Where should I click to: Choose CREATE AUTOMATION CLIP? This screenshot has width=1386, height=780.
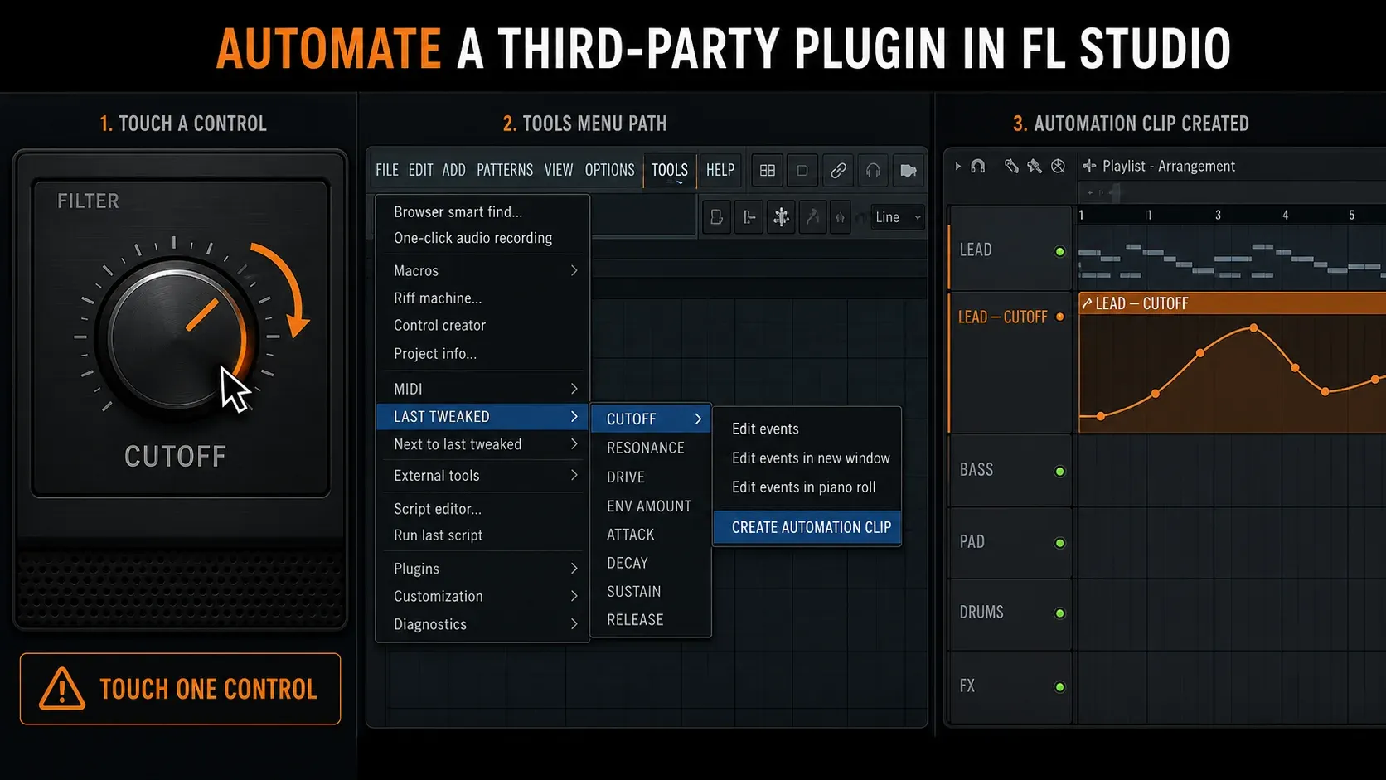coord(807,527)
